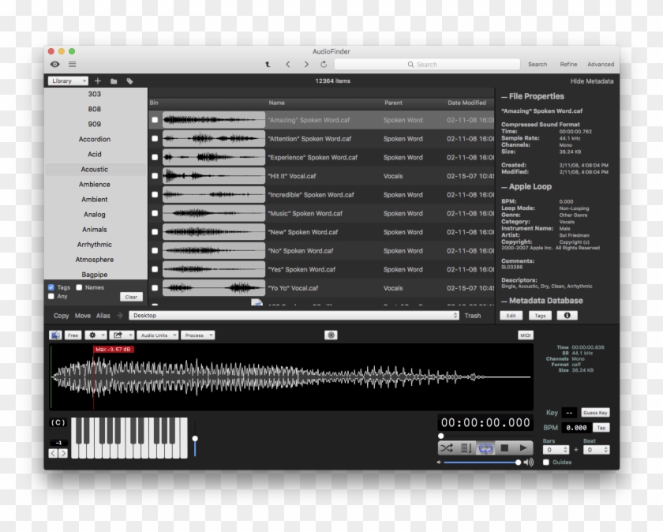Click the minimum volume speaker icon
The height and width of the screenshot is (532, 663).
(439, 463)
